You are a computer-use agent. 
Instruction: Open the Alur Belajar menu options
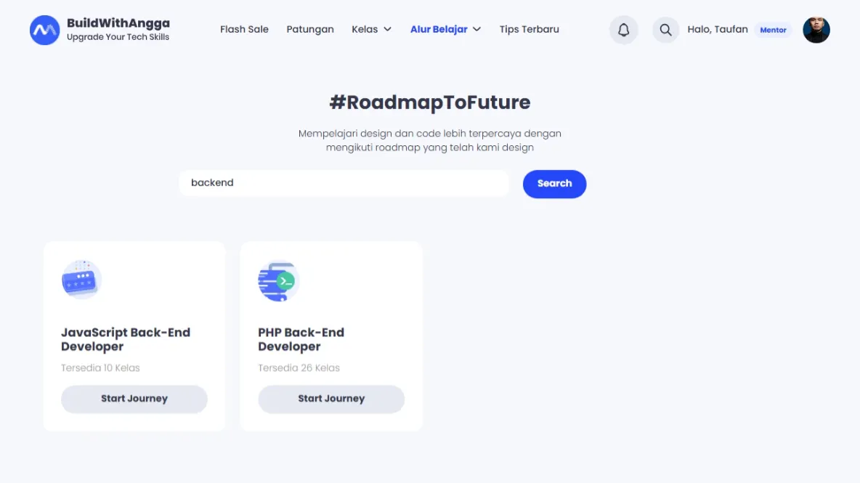click(439, 29)
